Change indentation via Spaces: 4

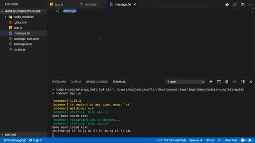[x=196, y=140]
